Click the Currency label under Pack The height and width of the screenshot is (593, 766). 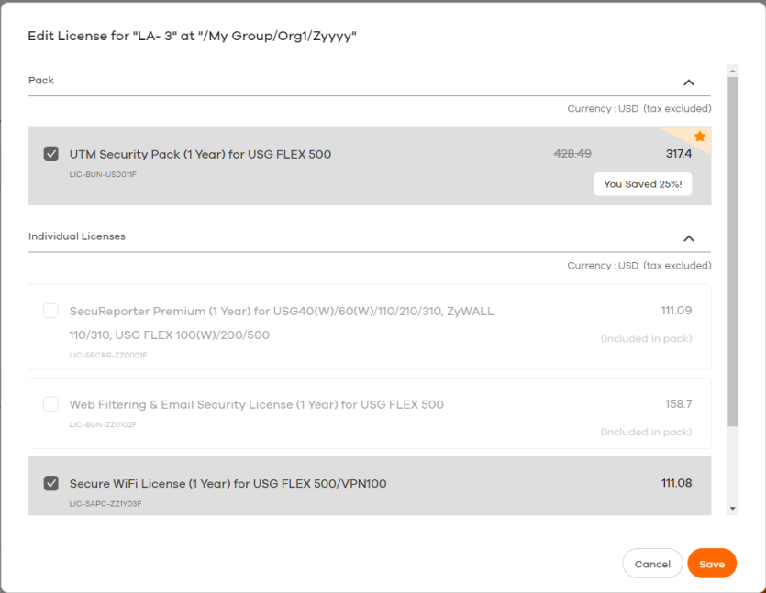[639, 108]
